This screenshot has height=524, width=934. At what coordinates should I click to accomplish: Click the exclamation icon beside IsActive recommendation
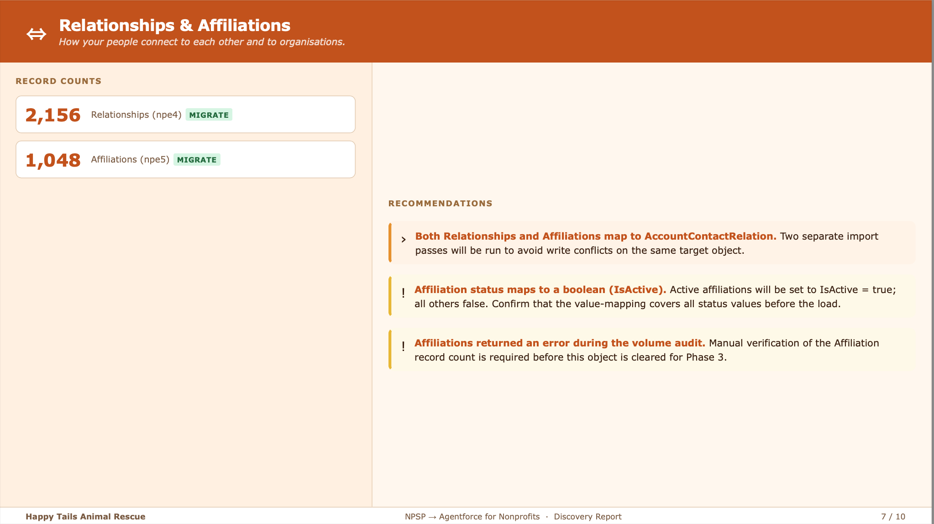point(403,293)
